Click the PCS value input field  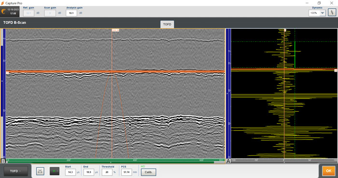coord(127,172)
